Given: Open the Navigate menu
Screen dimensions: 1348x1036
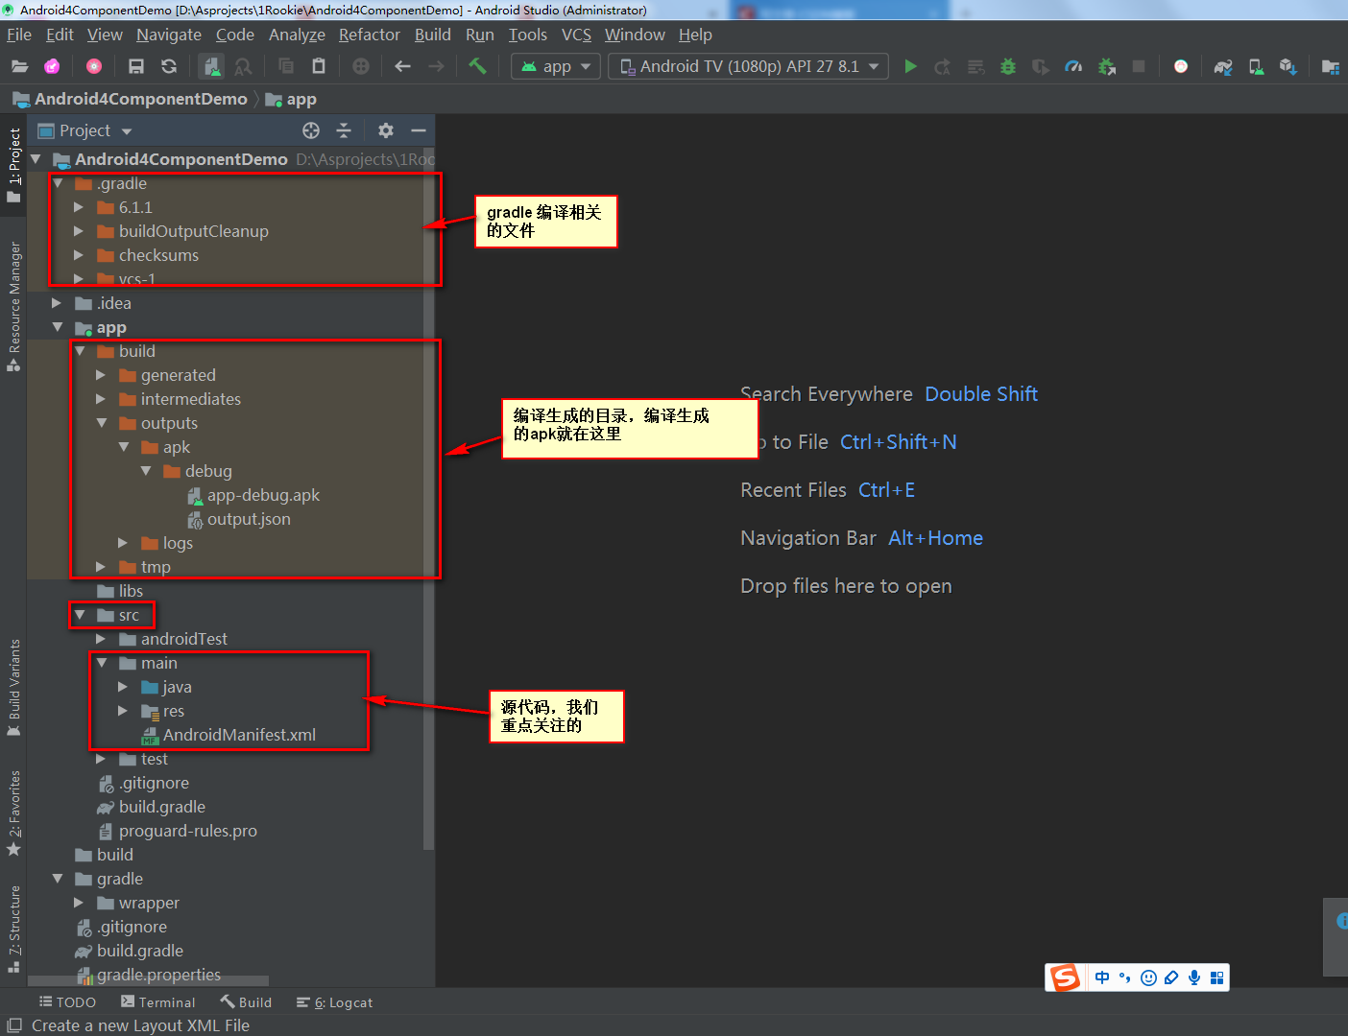Looking at the screenshot, I should click(x=169, y=35).
